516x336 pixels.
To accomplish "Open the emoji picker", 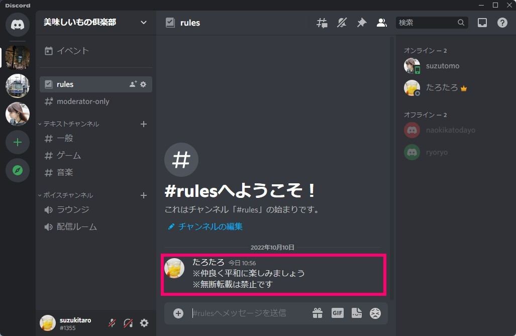I will point(376,313).
